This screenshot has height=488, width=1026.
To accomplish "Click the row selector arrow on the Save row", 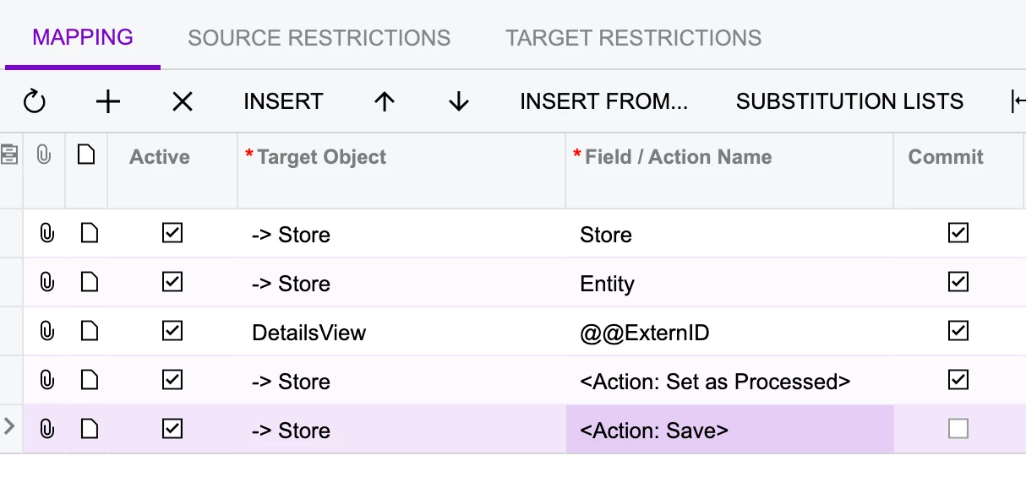I will click(10, 426).
